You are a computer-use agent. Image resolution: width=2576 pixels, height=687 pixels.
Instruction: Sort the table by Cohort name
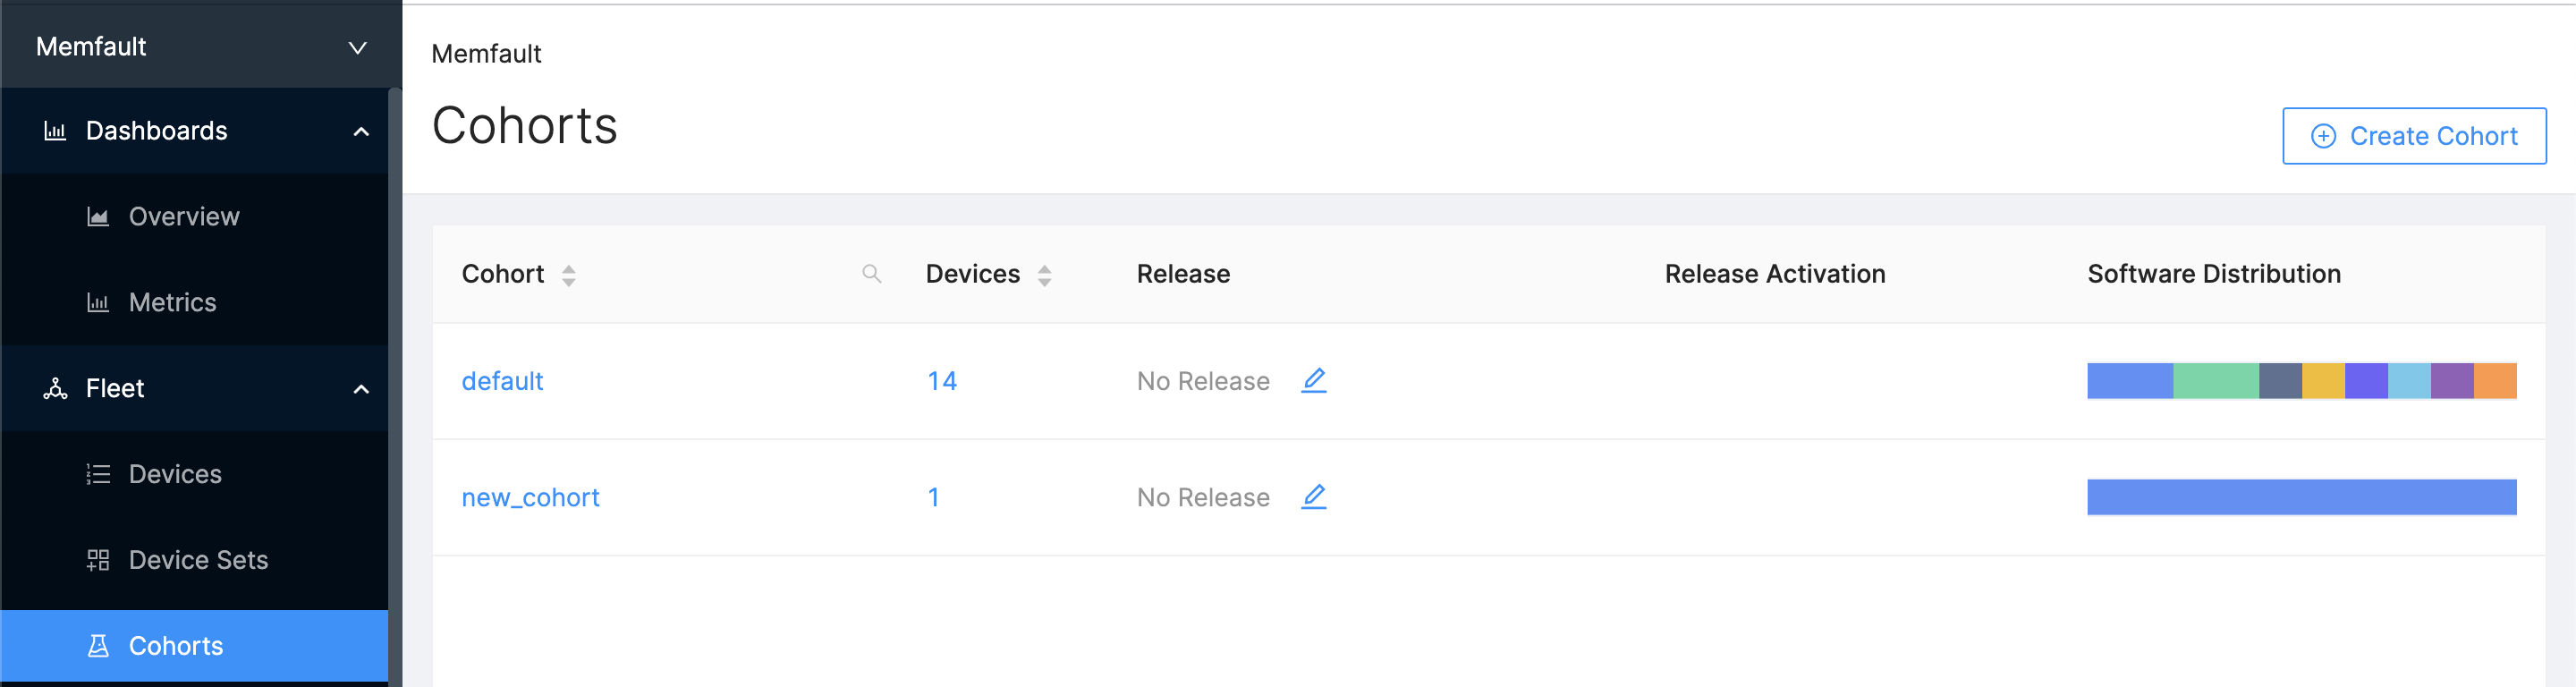pyautogui.click(x=568, y=275)
